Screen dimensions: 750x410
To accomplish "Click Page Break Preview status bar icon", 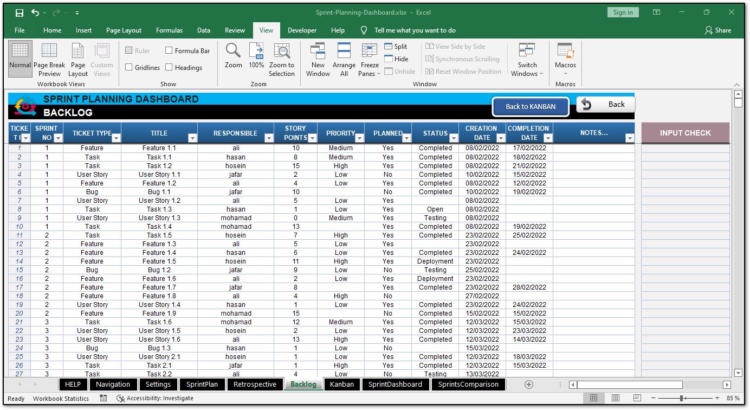I will pos(637,399).
